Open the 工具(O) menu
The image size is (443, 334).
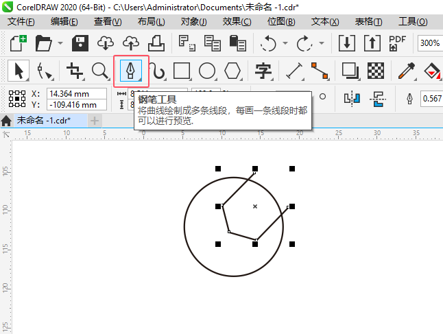point(413,21)
